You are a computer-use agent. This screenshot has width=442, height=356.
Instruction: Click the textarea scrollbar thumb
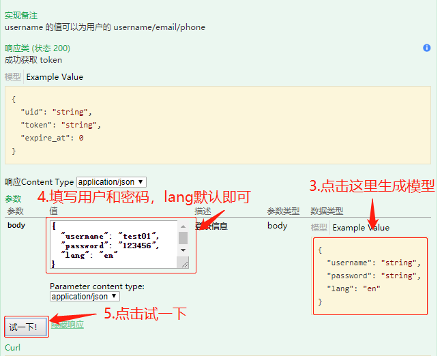click(183, 237)
